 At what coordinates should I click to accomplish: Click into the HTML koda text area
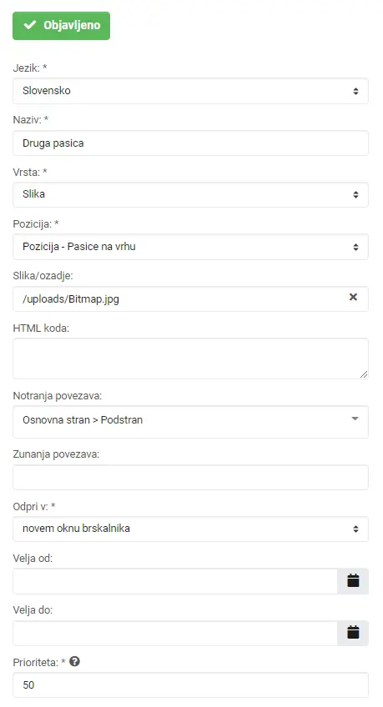coord(190,359)
